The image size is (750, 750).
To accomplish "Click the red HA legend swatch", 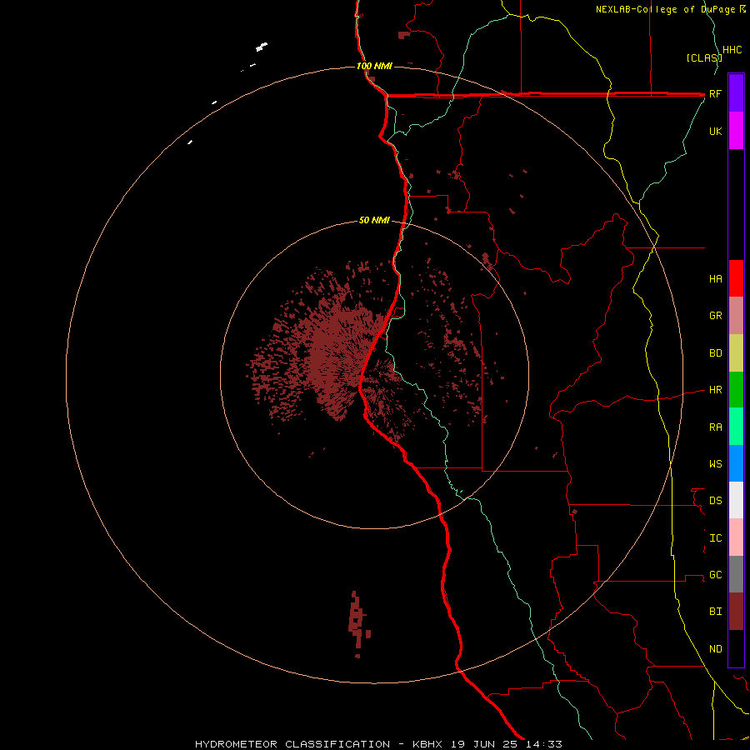I will coord(736,278).
